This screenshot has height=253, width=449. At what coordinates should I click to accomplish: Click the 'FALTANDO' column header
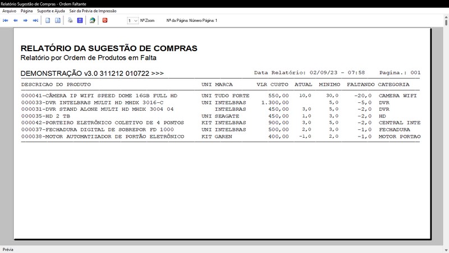click(x=360, y=84)
